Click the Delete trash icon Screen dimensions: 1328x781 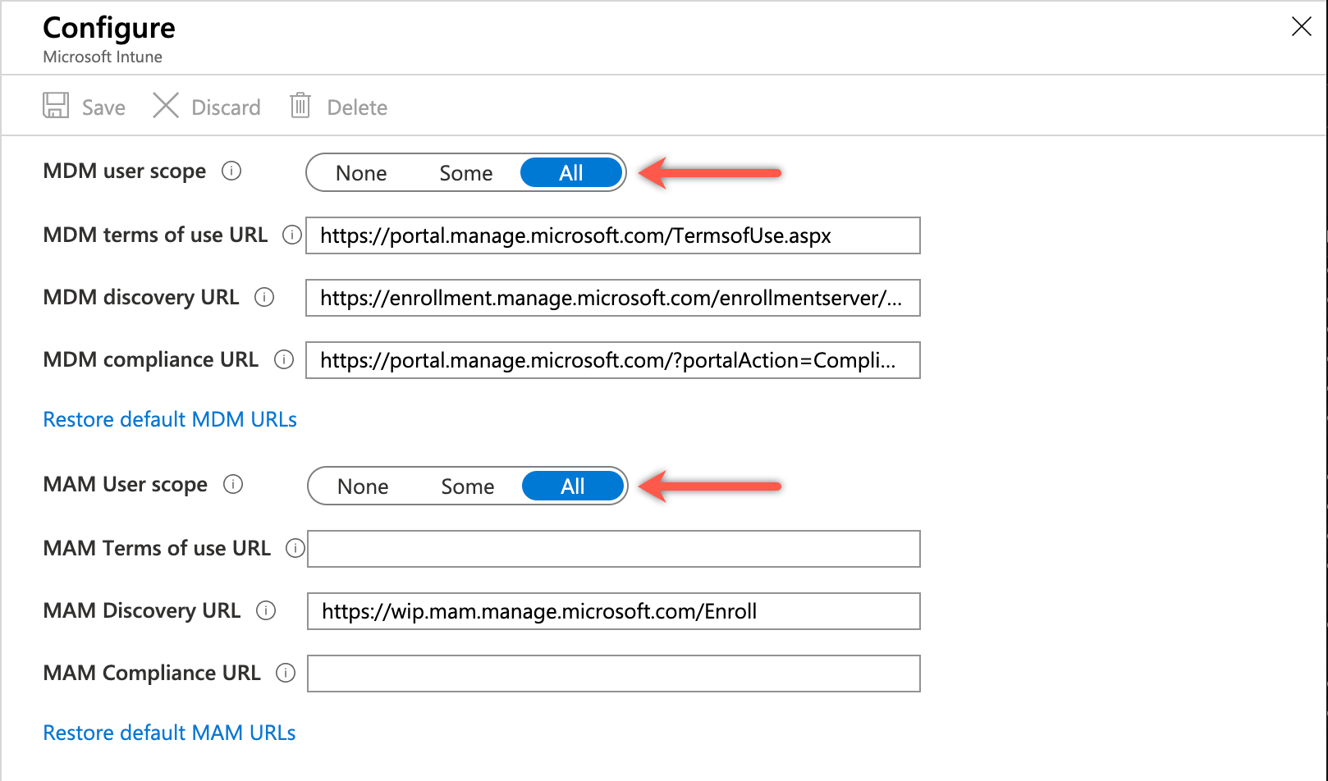[300, 106]
